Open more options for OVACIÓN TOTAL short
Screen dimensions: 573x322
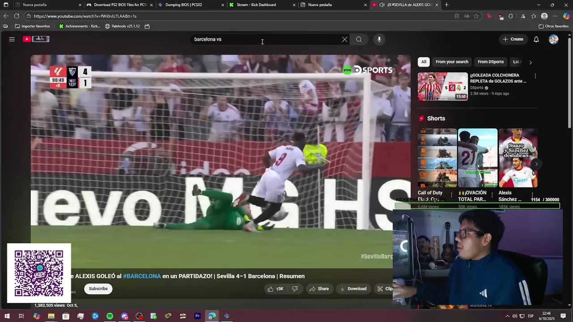[x=492, y=195]
